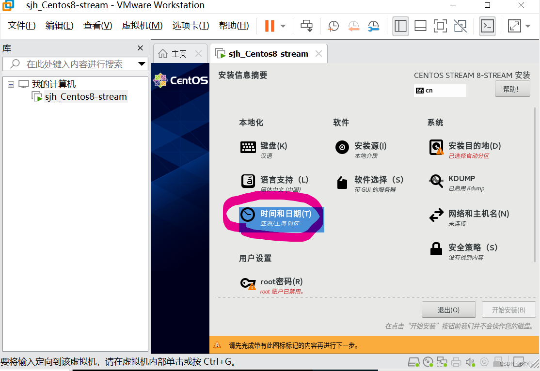Expand the stretch display dropdown arrow
Image resolution: width=540 pixels, height=371 pixels.
pos(528,26)
